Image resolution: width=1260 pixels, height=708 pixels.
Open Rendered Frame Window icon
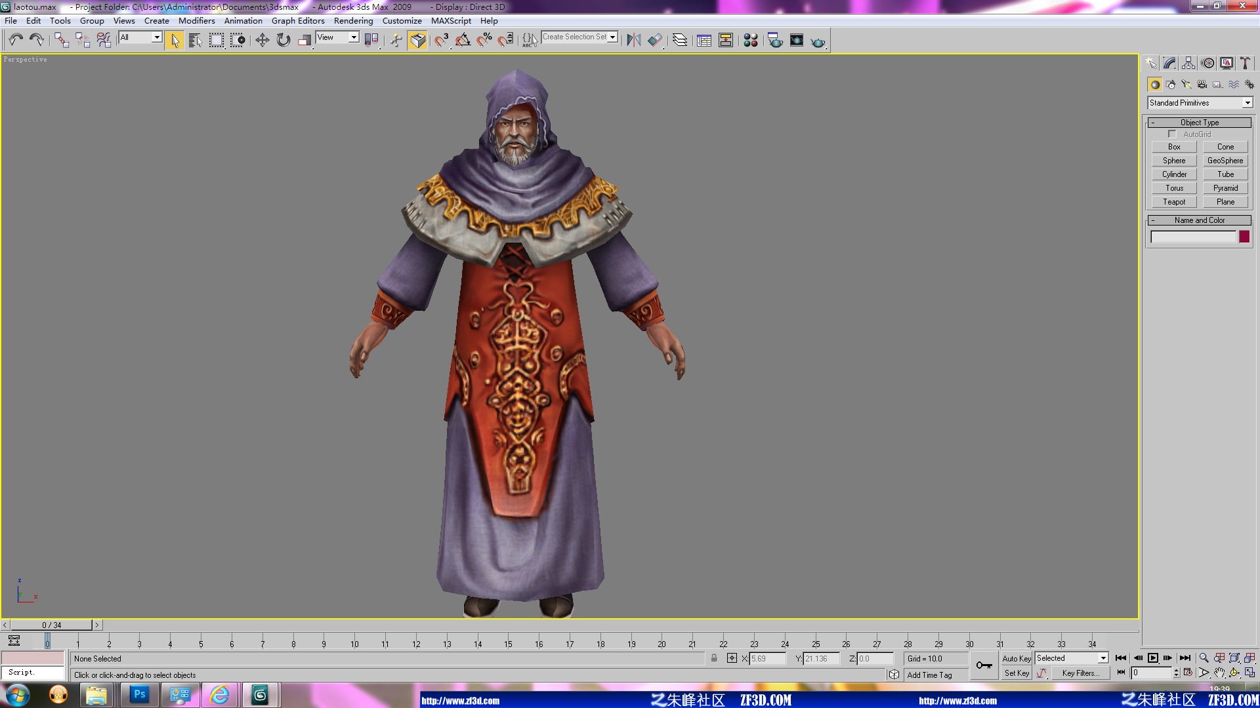[x=797, y=40]
